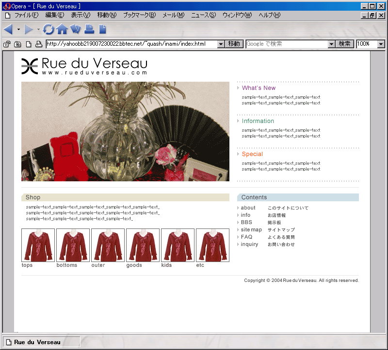Click the kids product thumbnail
Image resolution: width=388 pixels, height=350 pixels.
178,245
